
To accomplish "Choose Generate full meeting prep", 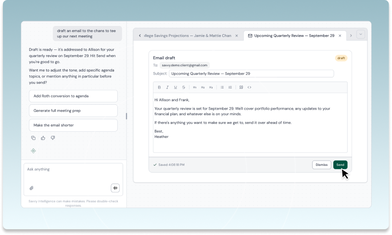I will point(73,111).
